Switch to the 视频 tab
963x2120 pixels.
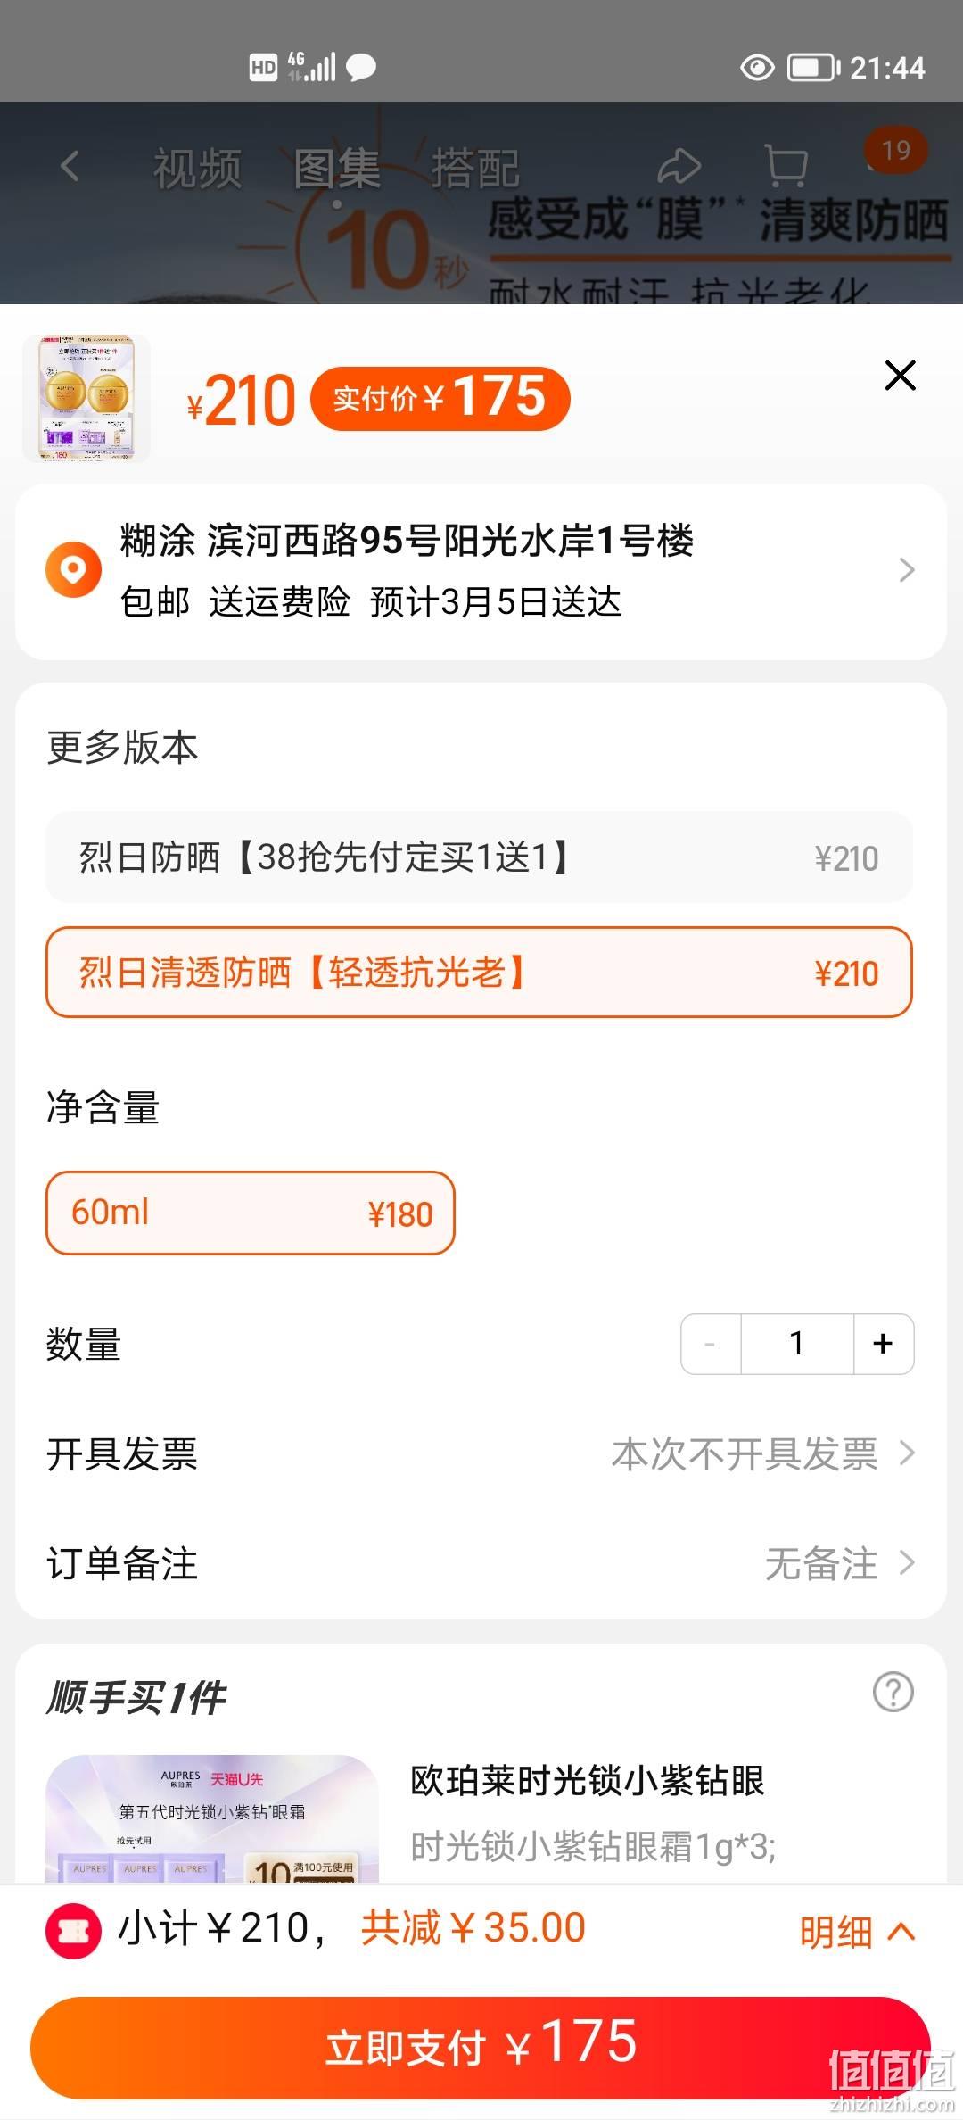(197, 168)
